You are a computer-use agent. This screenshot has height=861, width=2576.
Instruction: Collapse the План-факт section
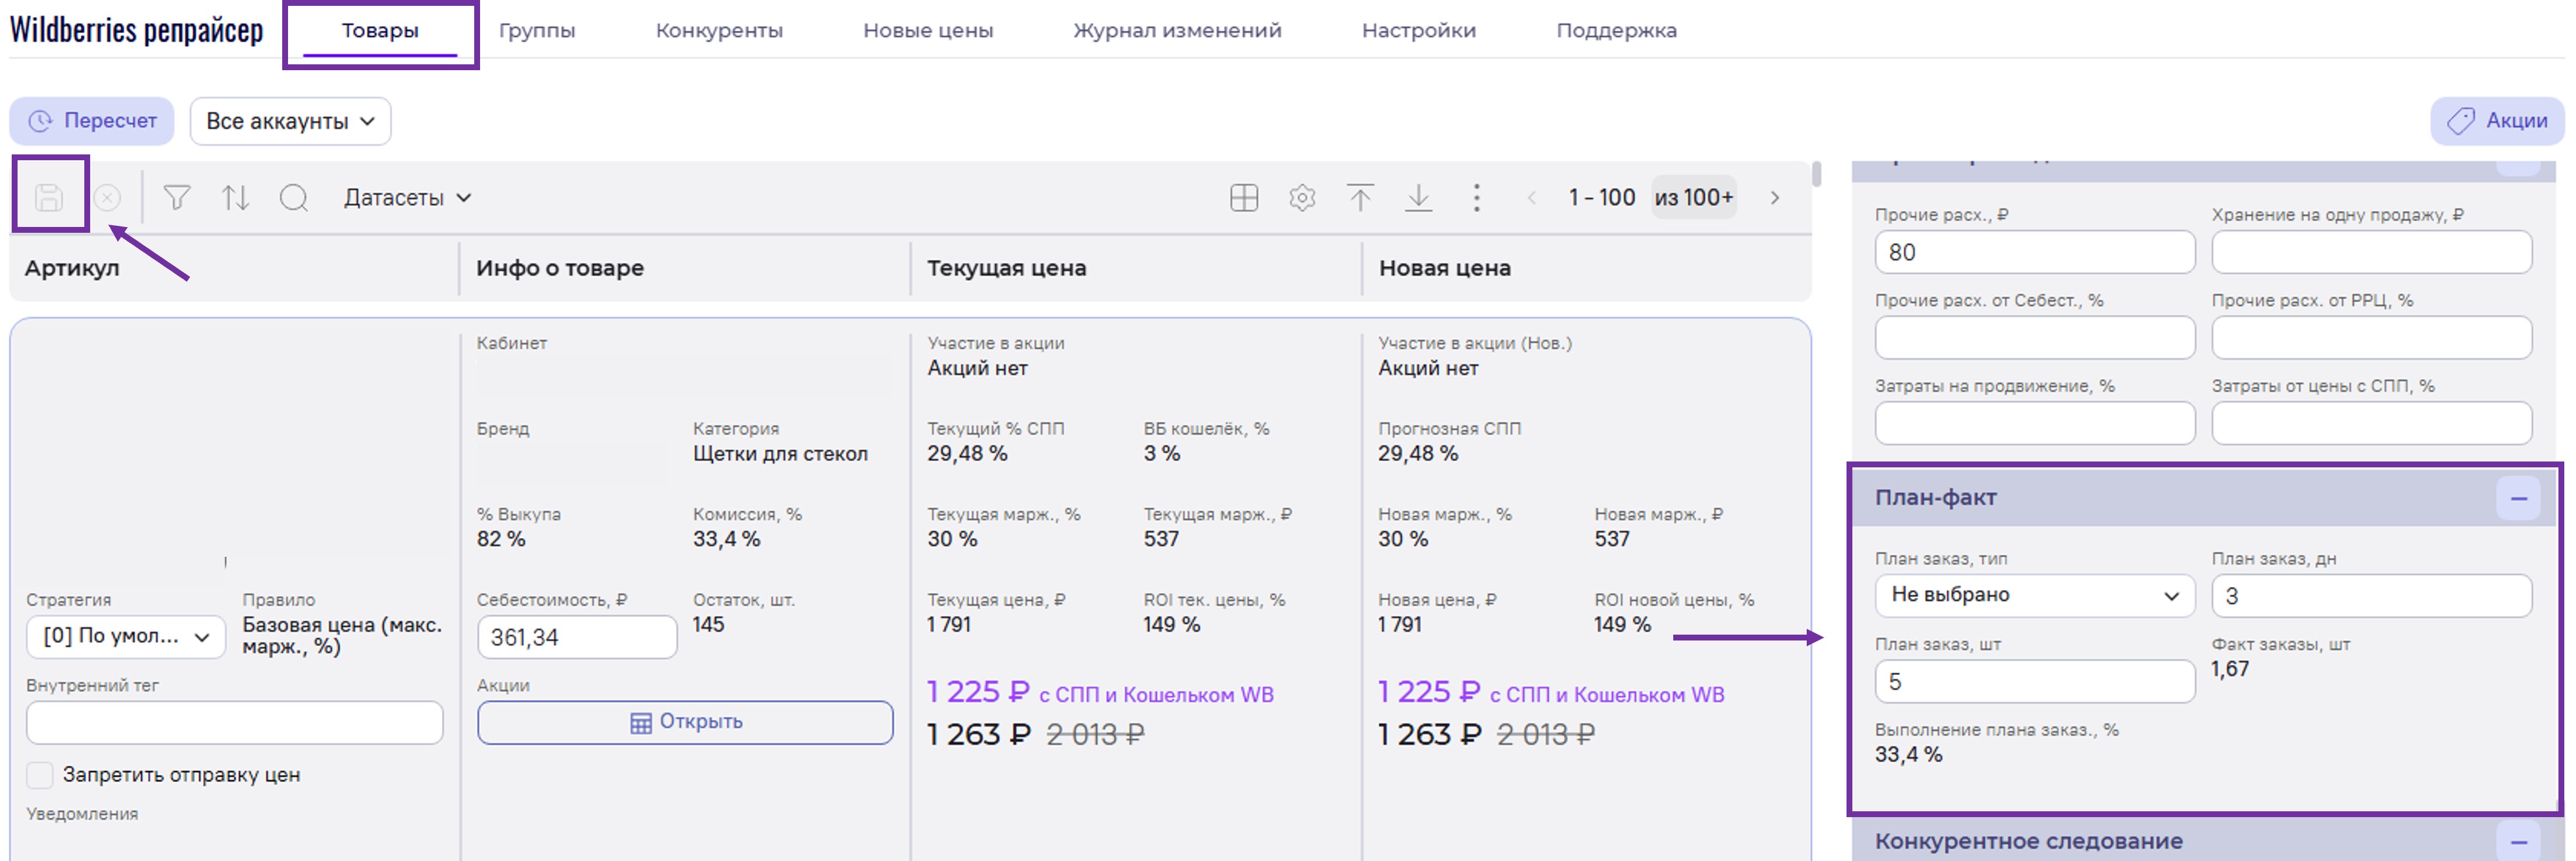(2517, 497)
